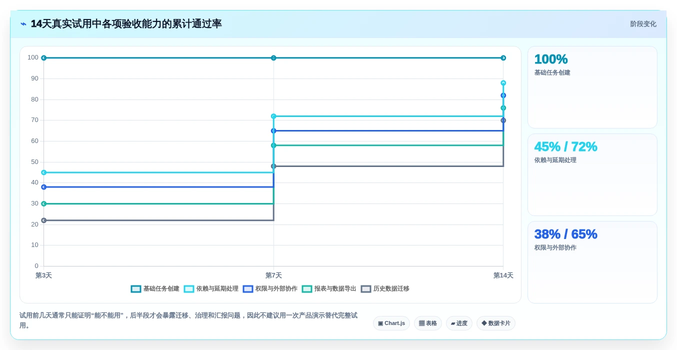
Task: Select the 表格 tag button
Action: 428,323
